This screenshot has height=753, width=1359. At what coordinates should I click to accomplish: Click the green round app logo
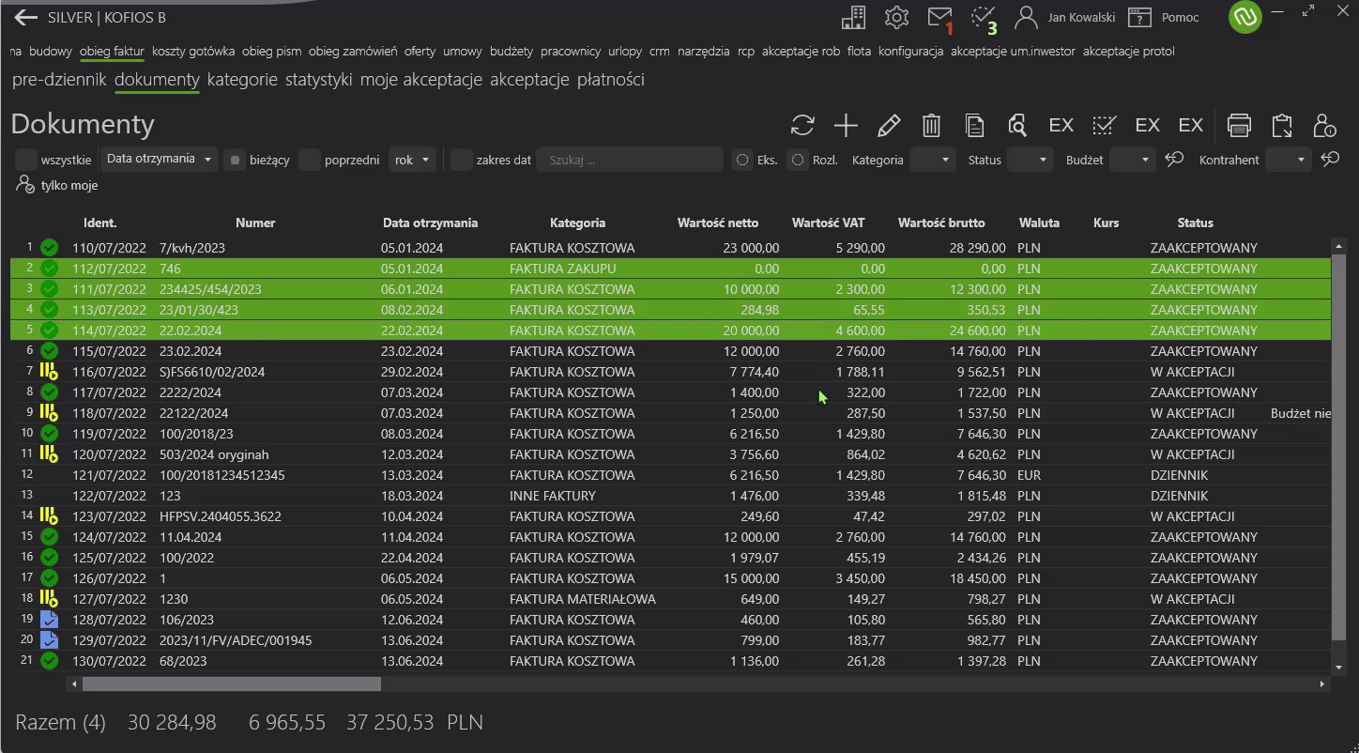(1245, 17)
